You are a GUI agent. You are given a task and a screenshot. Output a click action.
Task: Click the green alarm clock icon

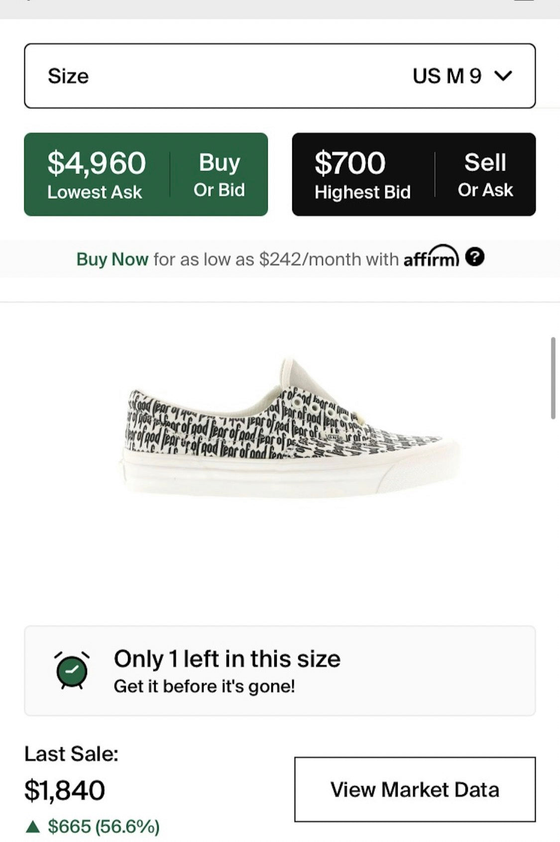tap(72, 670)
